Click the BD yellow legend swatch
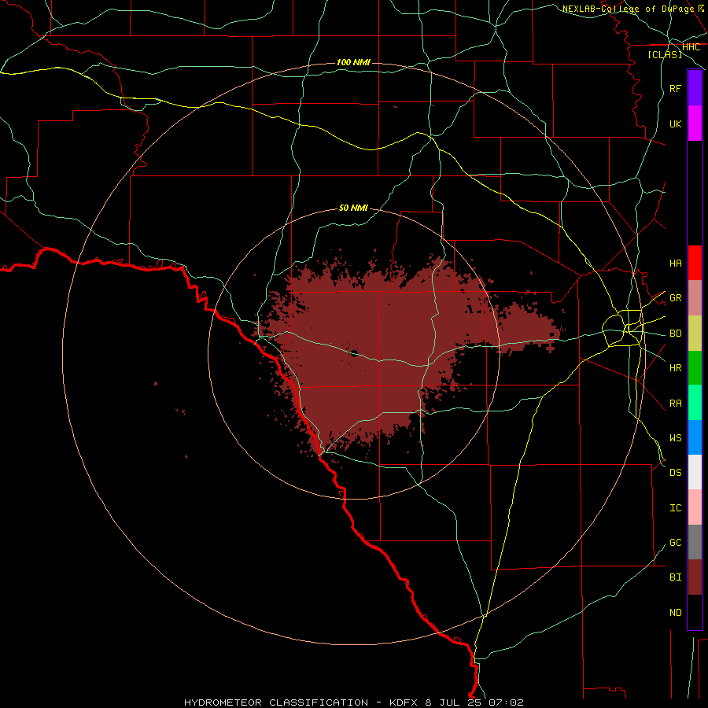The image size is (708, 708). click(695, 334)
